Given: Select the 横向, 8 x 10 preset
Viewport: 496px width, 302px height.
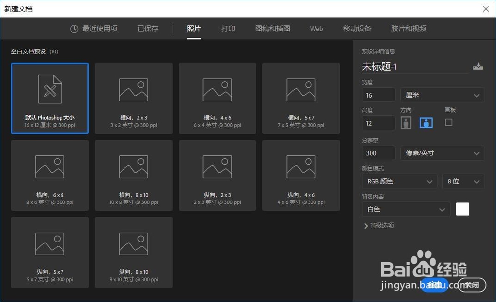Looking at the screenshot, I should [133, 175].
